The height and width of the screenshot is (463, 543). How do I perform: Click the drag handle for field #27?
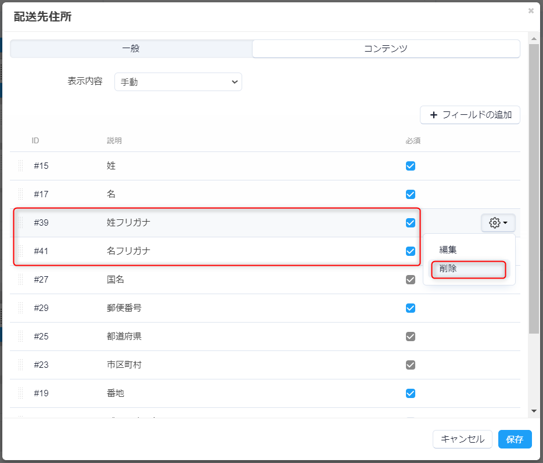(x=21, y=280)
